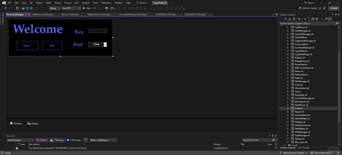Open the Analyze menu
This screenshot has height=155, width=342.
tap(86, 3)
